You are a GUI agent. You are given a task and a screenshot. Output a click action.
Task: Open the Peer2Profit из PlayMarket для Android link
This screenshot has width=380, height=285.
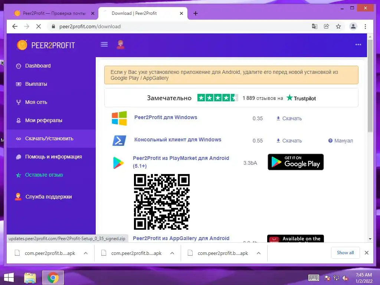pyautogui.click(x=181, y=162)
